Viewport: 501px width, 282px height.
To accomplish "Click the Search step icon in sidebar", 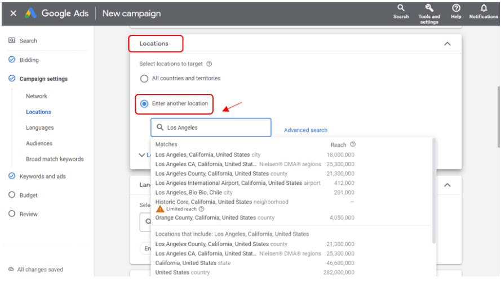I will 12,40.
